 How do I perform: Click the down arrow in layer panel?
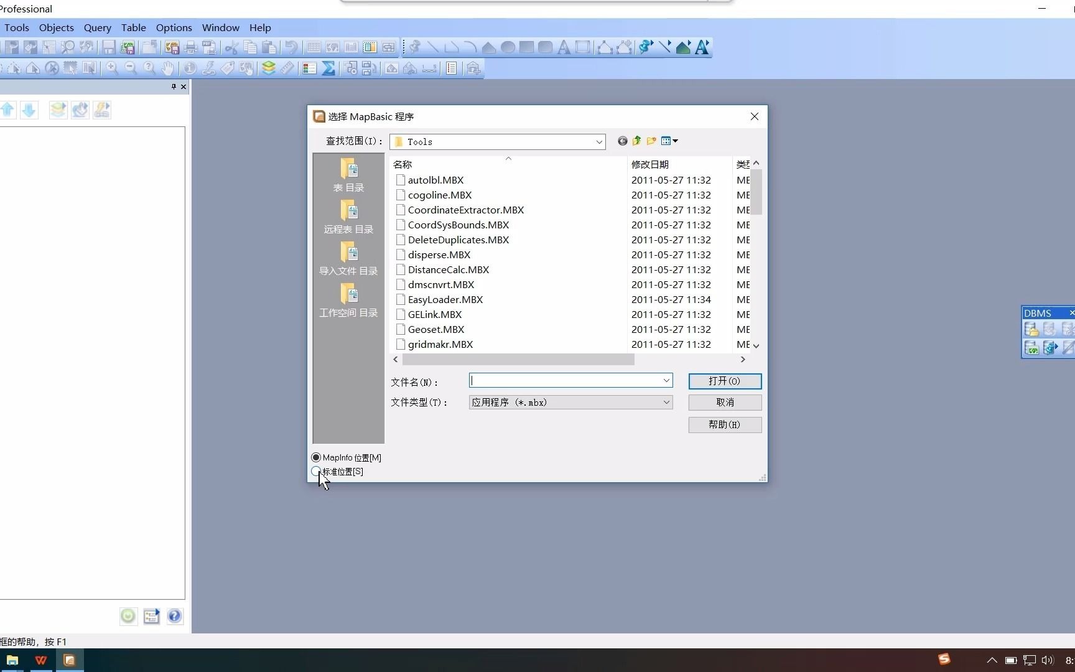tap(29, 110)
